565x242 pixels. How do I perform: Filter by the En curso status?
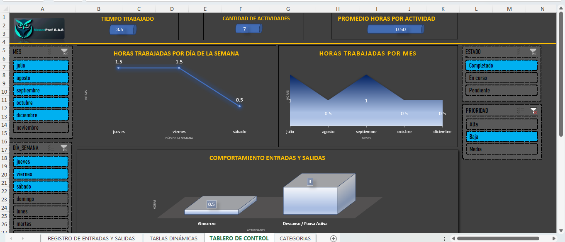(x=502, y=78)
